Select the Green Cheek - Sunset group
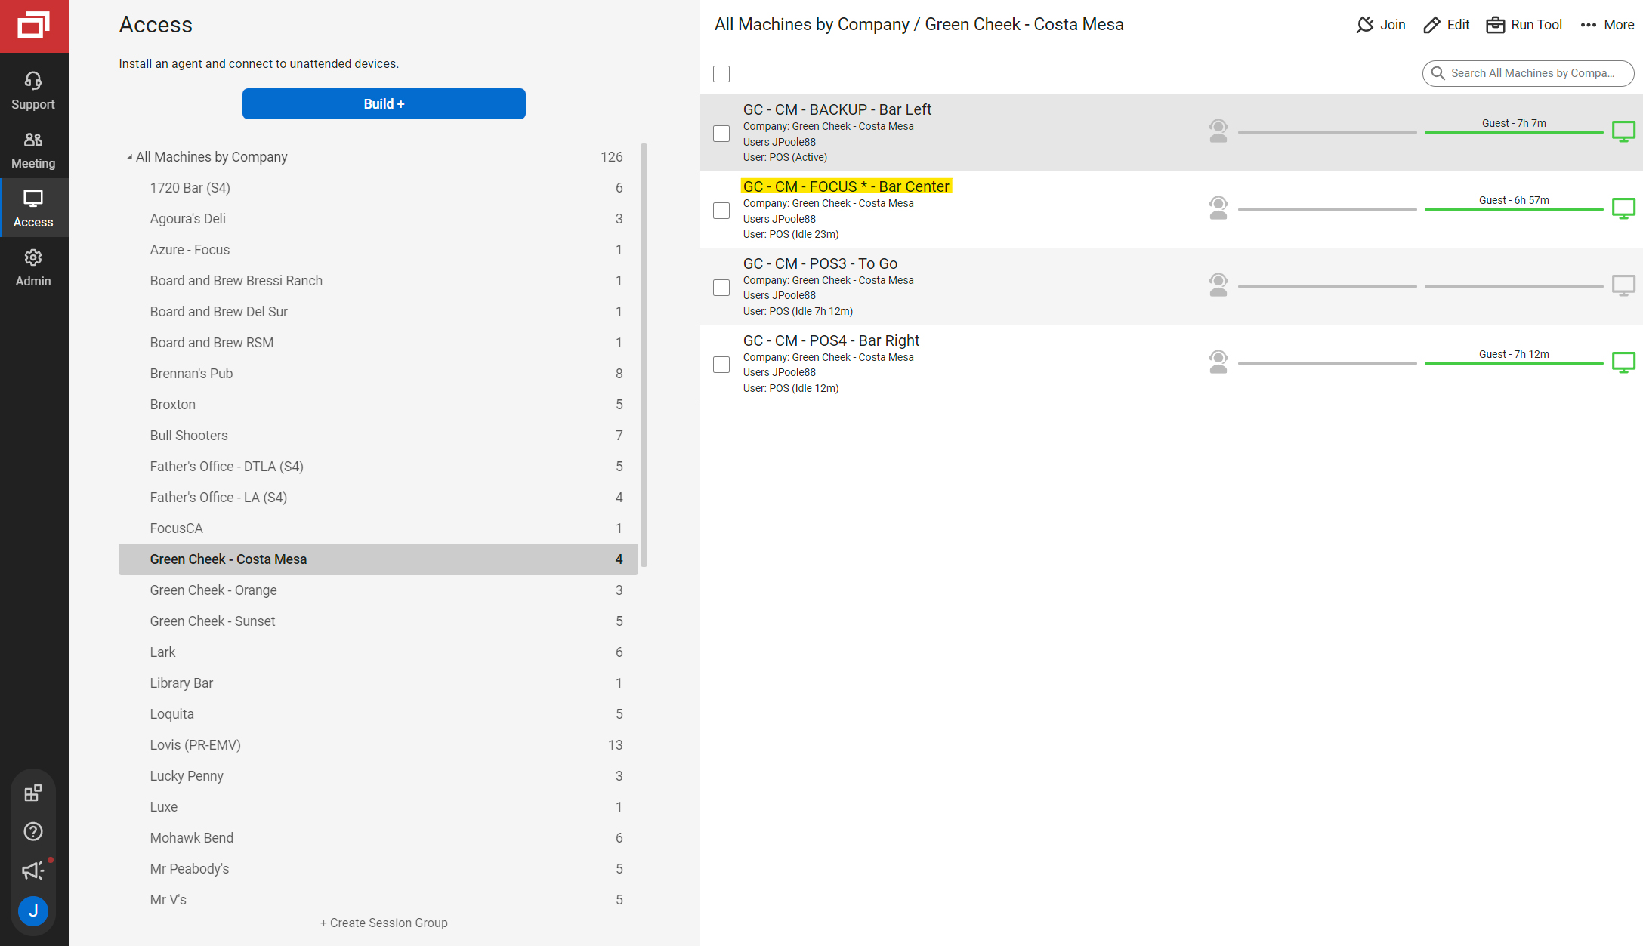Image resolution: width=1643 pixels, height=946 pixels. tap(378, 621)
